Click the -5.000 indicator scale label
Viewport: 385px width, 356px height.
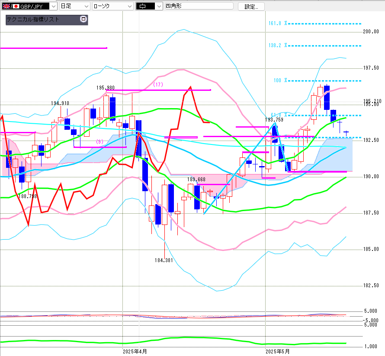tap(371, 320)
